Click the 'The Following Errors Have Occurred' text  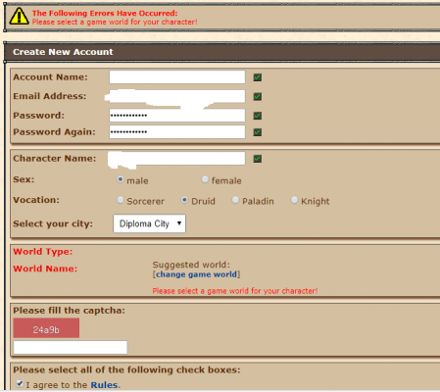pyautogui.click(x=105, y=13)
